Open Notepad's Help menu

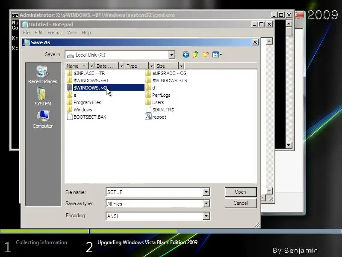pyautogui.click(x=86, y=33)
